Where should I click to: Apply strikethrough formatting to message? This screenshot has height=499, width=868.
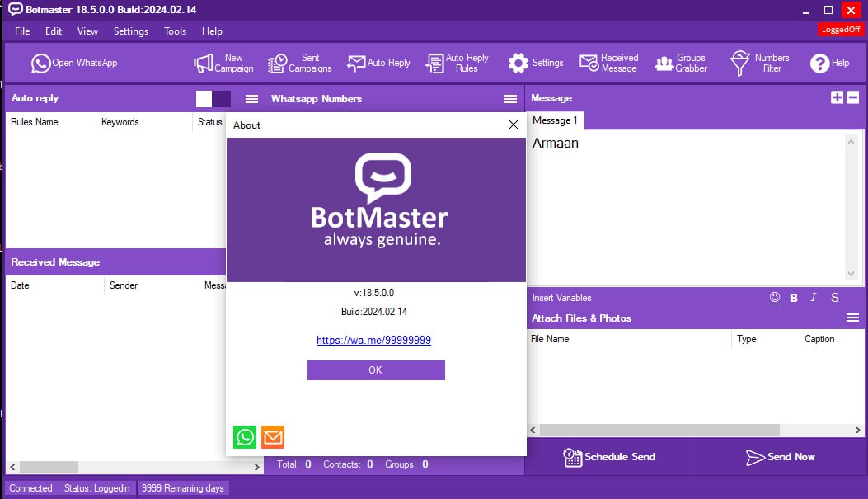pos(835,298)
